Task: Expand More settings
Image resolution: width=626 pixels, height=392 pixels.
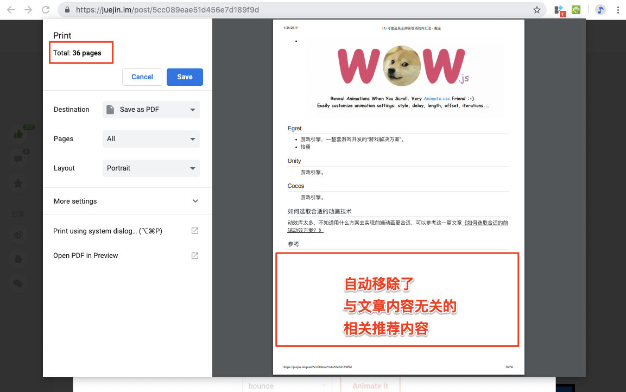Action: [x=127, y=201]
